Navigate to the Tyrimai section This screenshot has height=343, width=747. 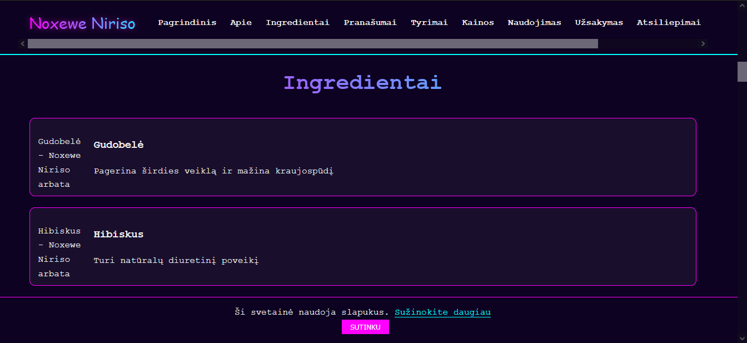coord(429,23)
